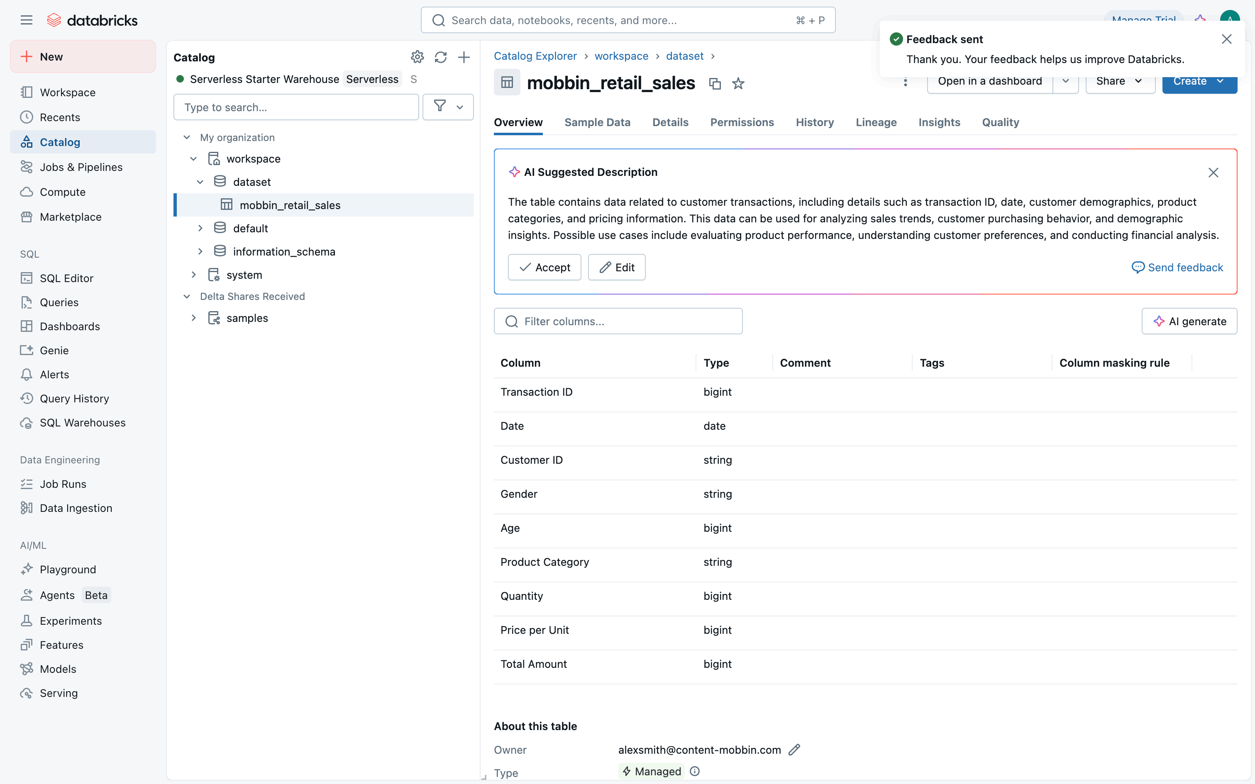Collapse the dataset schema node

200,182
